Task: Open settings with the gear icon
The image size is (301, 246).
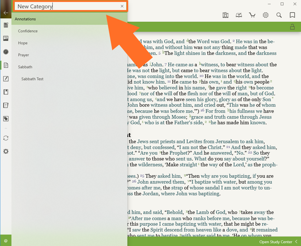Action: [x=266, y=15]
